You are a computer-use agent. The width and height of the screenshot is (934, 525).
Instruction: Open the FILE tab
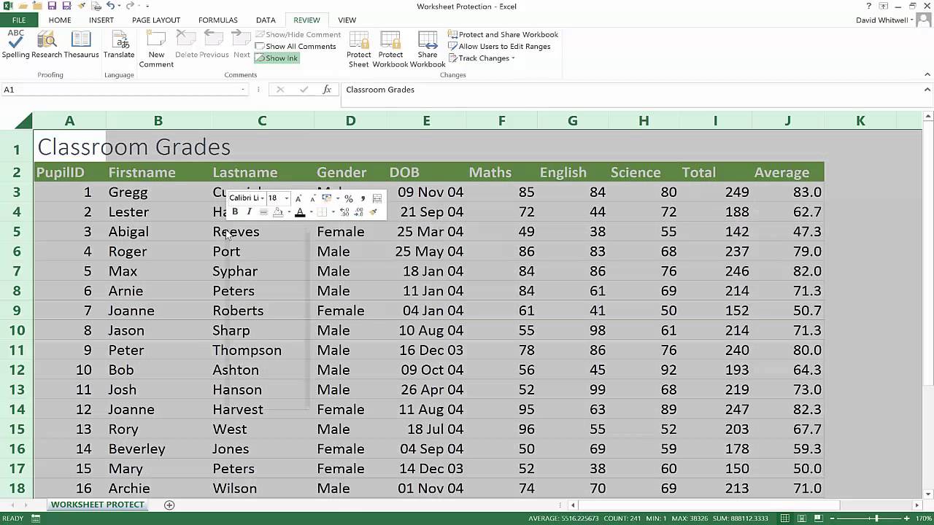[x=19, y=20]
